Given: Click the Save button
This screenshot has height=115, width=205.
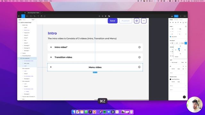Looking at the screenshot, I should [x=112, y=21].
